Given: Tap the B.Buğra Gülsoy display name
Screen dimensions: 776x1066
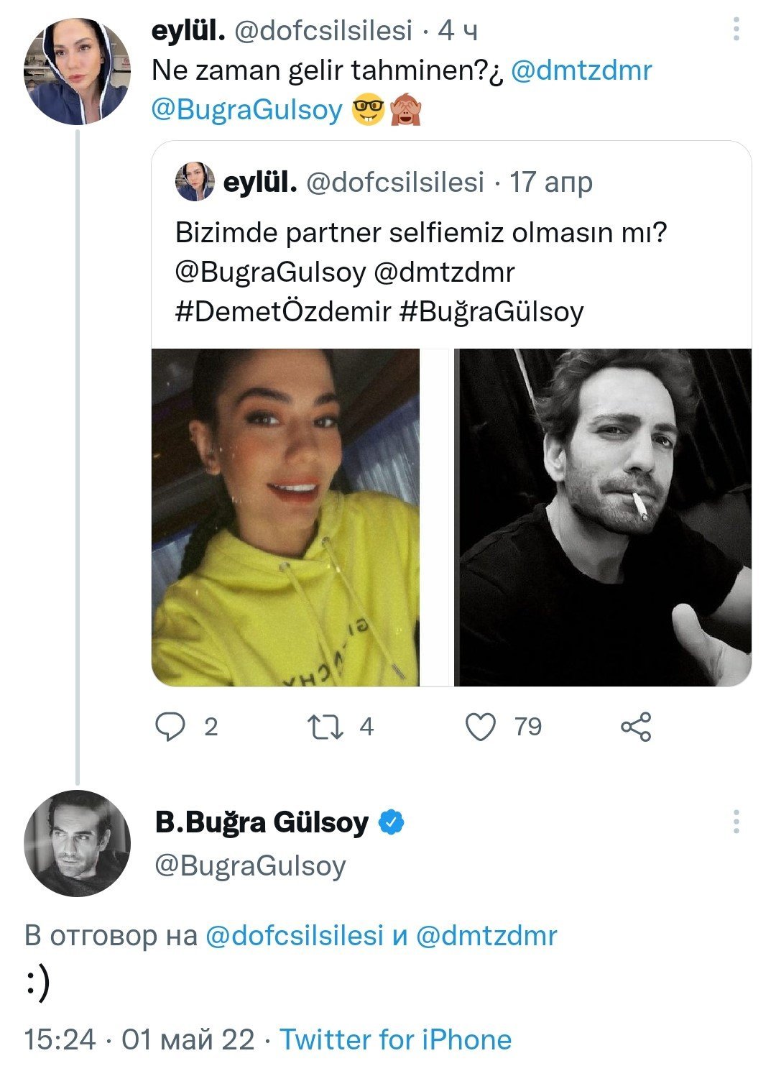Looking at the screenshot, I should (262, 822).
